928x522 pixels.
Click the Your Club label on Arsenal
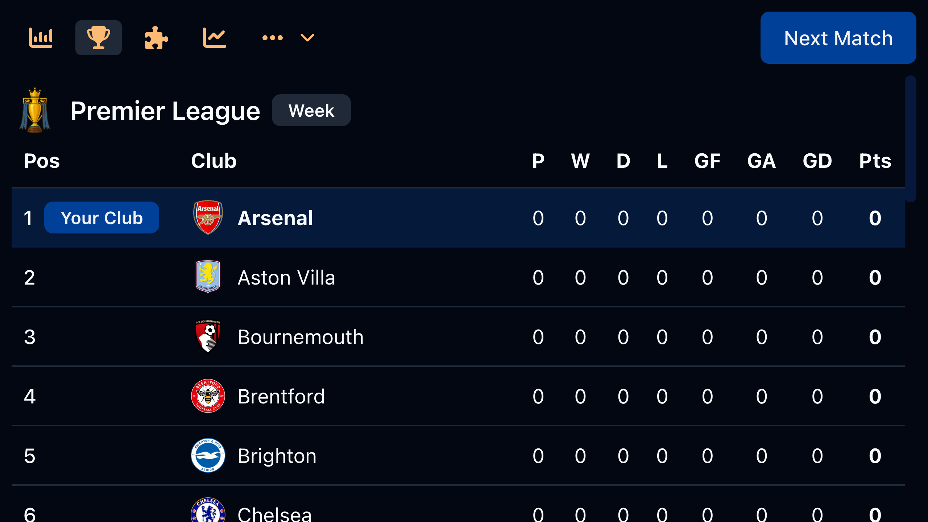[101, 217]
